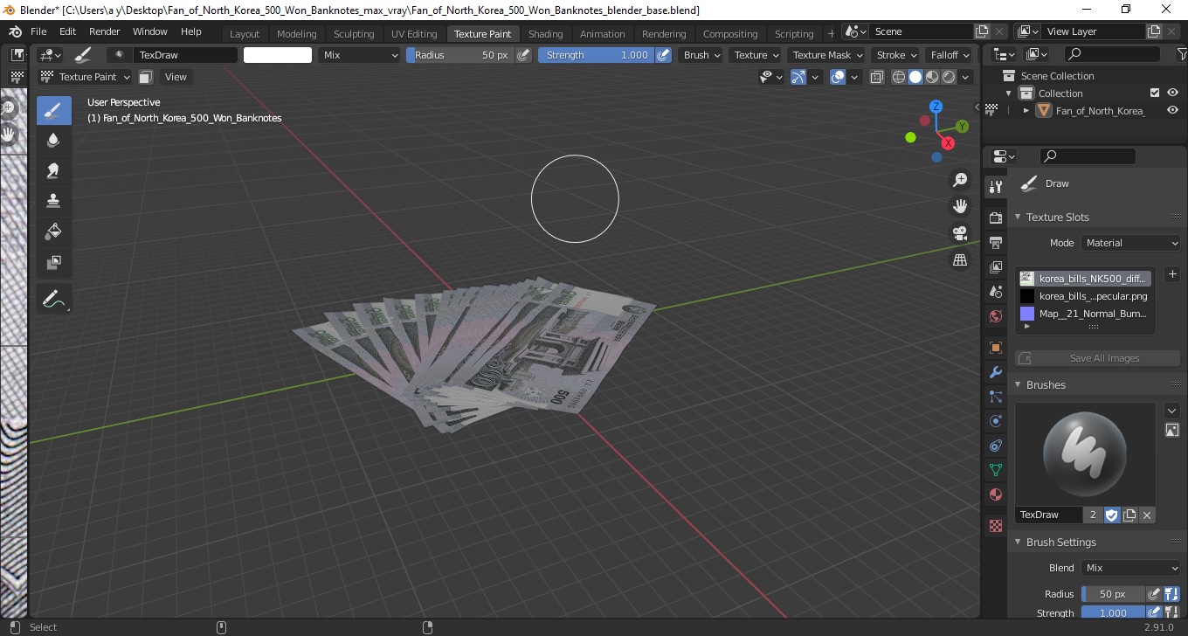Open the Falloff popover
This screenshot has height=636, width=1188.
click(950, 55)
